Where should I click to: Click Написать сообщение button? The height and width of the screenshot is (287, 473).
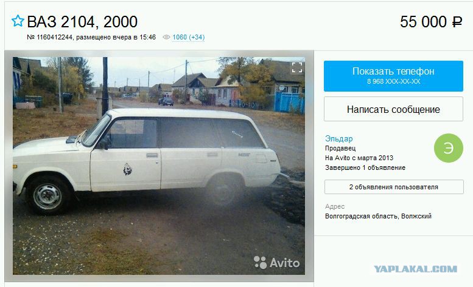(x=393, y=109)
